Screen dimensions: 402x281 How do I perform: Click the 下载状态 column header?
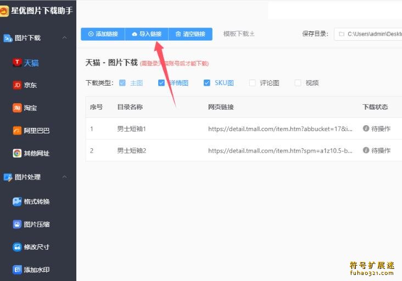(x=375, y=107)
